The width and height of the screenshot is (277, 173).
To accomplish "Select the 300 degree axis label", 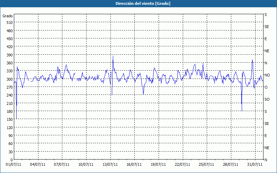I will coord(10,79).
